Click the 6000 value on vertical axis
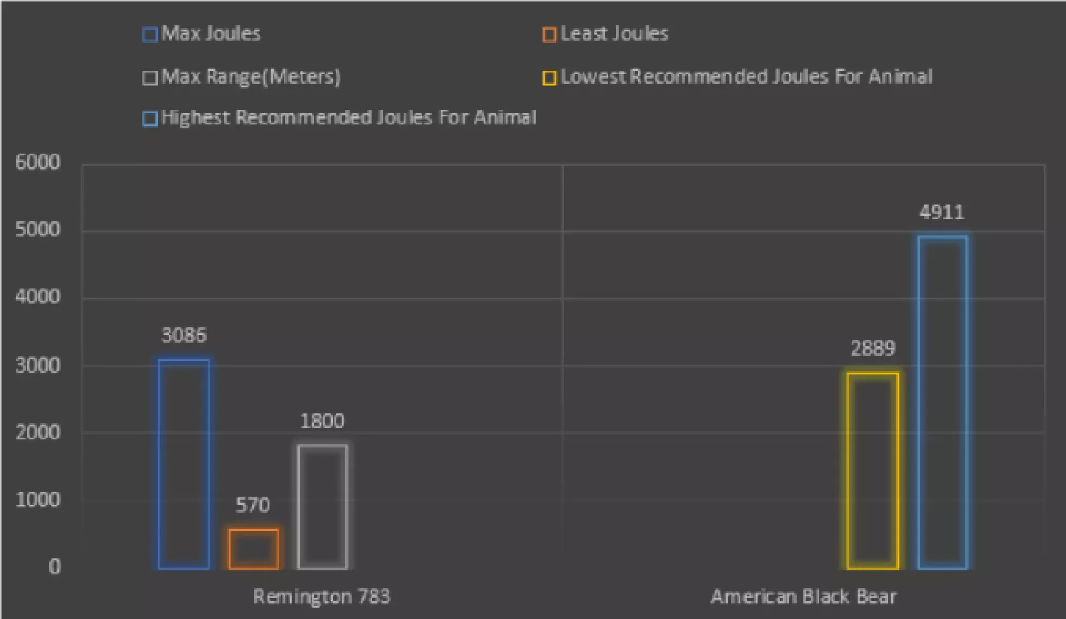The image size is (1066, 619). pos(38,162)
